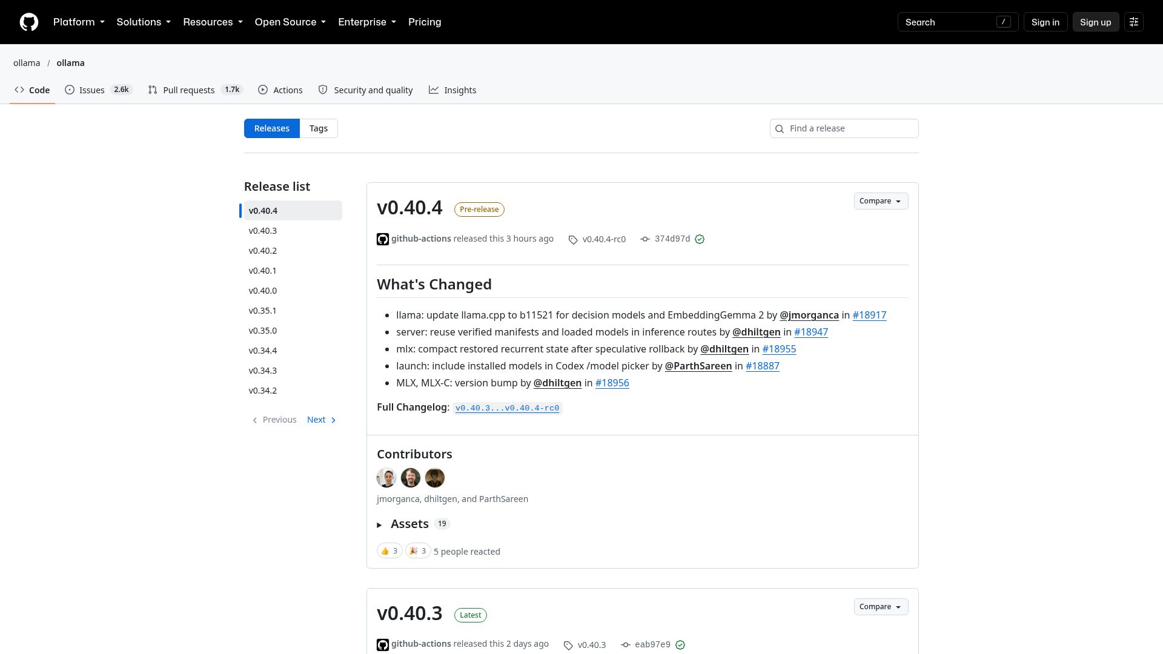Toggle the party popper reaction

418,551
